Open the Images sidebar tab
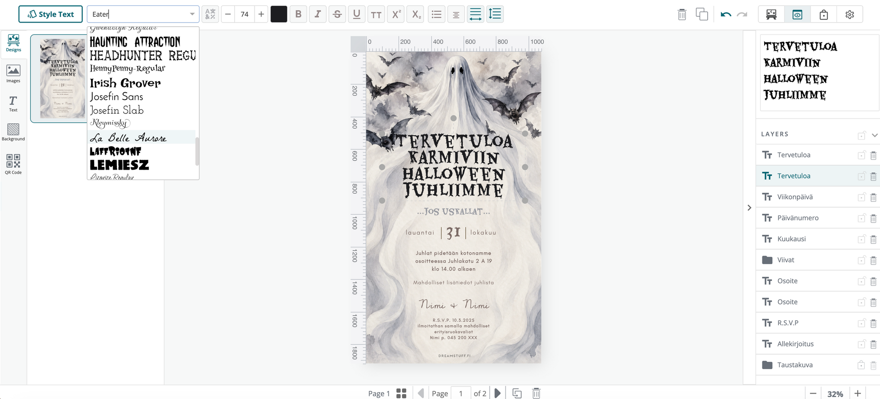 tap(13, 74)
